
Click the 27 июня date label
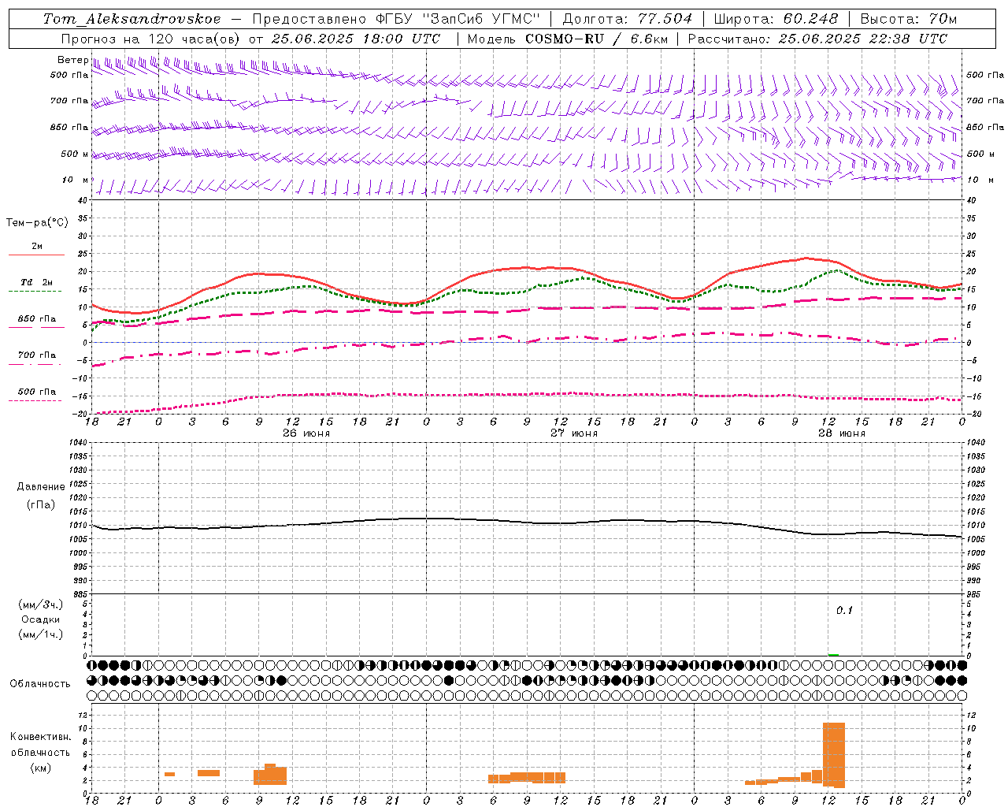574,433
